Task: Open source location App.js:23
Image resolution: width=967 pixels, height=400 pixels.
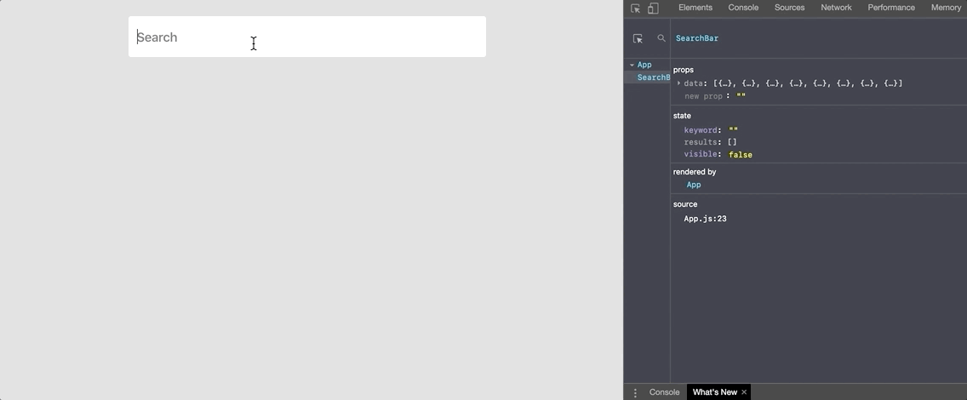Action: [x=705, y=219]
